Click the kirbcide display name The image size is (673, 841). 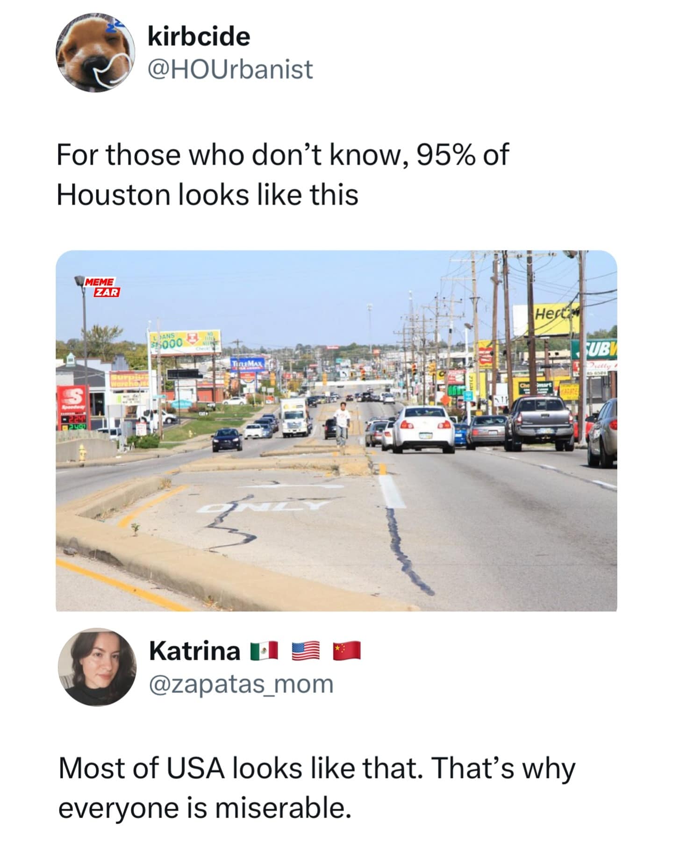point(199,36)
